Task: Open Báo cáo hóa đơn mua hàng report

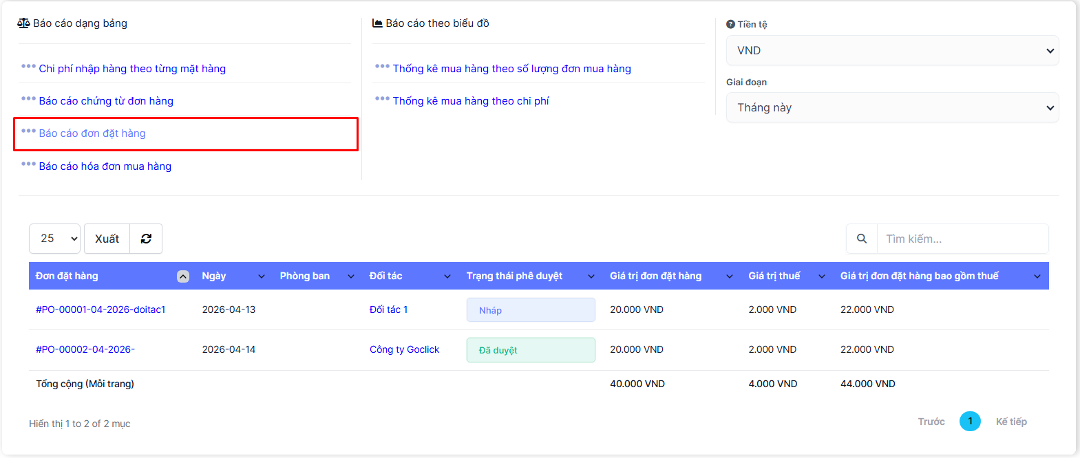Action: tap(105, 166)
